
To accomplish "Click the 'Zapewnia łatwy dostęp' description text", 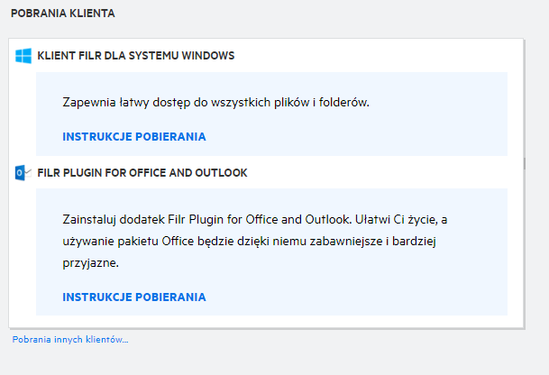I will [216, 103].
